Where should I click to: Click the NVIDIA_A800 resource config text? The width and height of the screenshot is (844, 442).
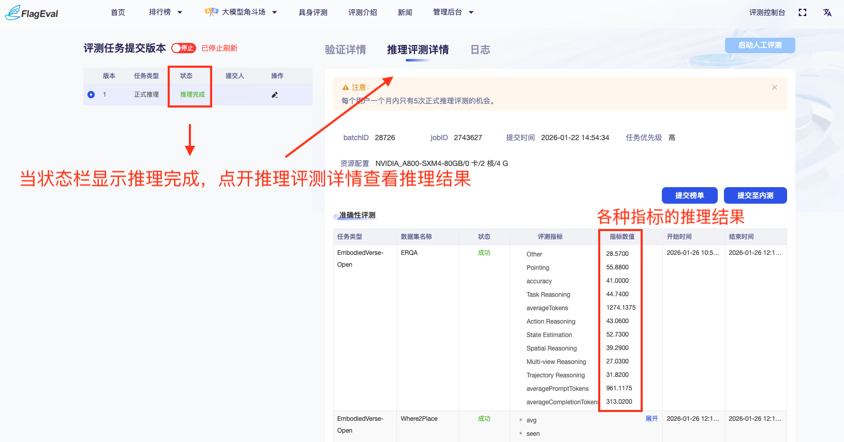pyautogui.click(x=441, y=163)
